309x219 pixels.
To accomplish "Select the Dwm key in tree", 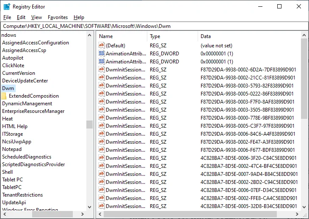I will (x=8, y=88).
